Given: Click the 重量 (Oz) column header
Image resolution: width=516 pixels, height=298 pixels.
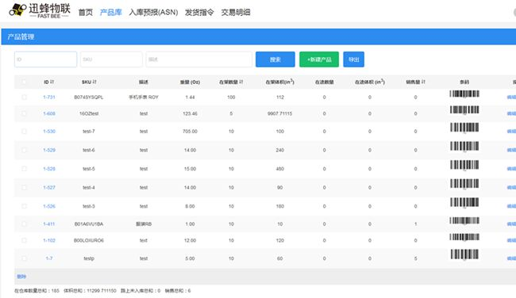Looking at the screenshot, I should [190, 82].
